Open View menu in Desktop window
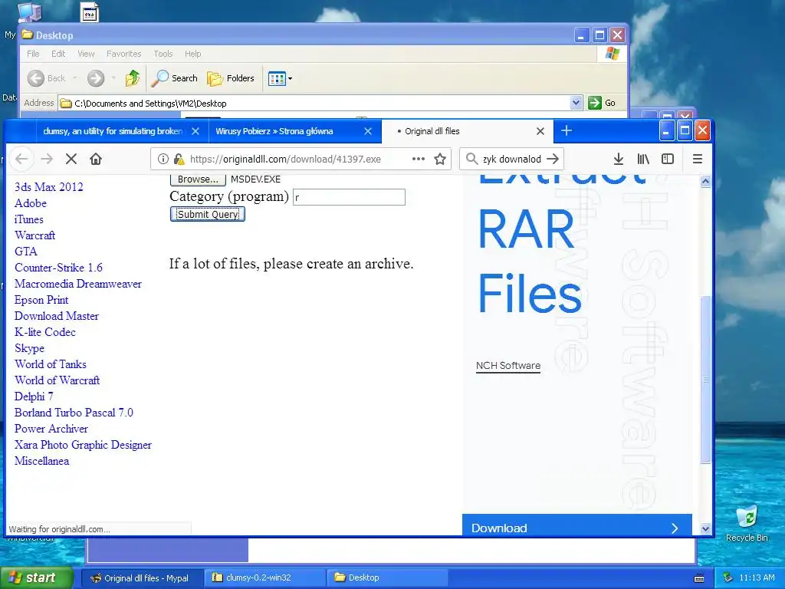 click(x=86, y=54)
